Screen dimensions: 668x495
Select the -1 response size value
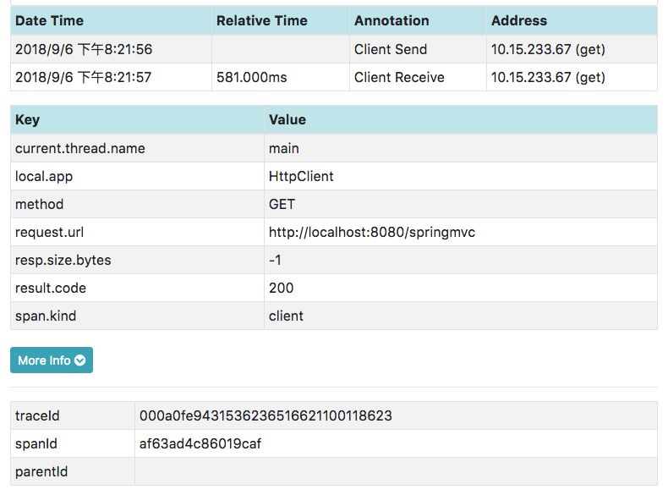coord(275,260)
